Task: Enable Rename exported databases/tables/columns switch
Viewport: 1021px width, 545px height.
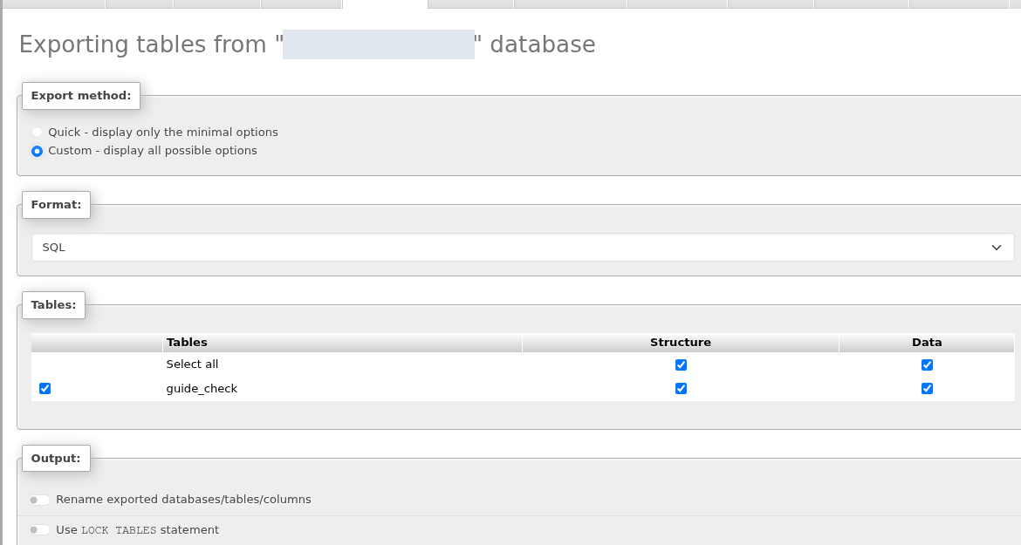Action: 39,500
